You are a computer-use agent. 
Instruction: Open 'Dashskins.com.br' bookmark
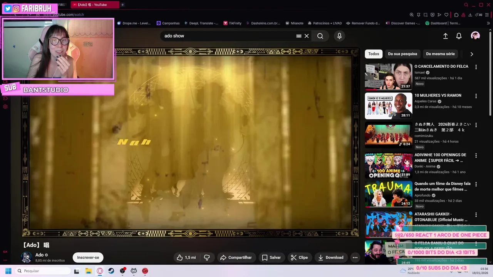pyautogui.click(x=263, y=23)
